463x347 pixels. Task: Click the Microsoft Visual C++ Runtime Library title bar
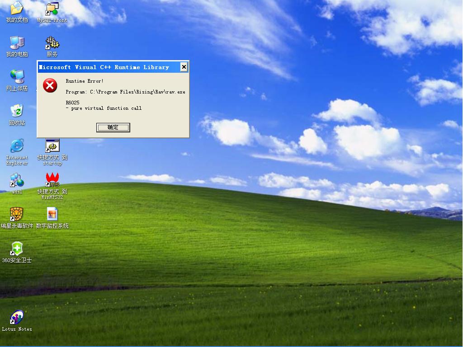pos(113,67)
